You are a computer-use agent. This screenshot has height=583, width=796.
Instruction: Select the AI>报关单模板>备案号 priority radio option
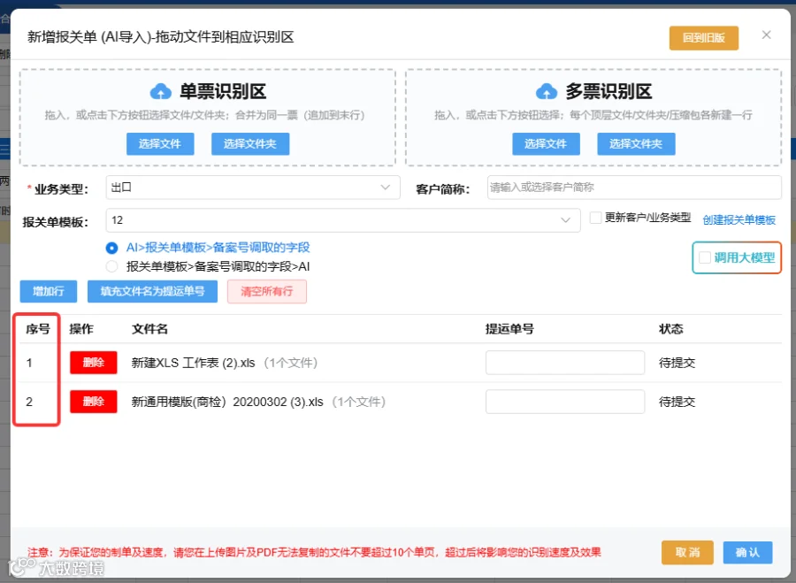coord(111,248)
